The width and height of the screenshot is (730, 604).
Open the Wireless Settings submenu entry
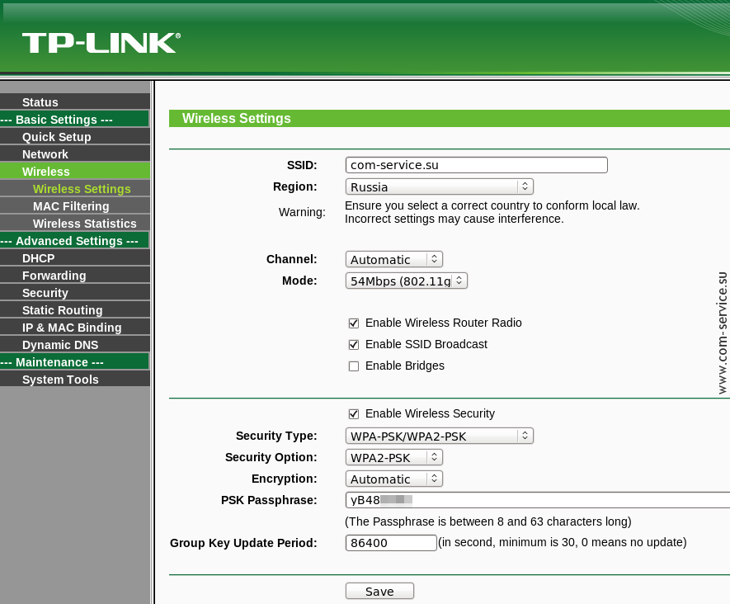75,189
